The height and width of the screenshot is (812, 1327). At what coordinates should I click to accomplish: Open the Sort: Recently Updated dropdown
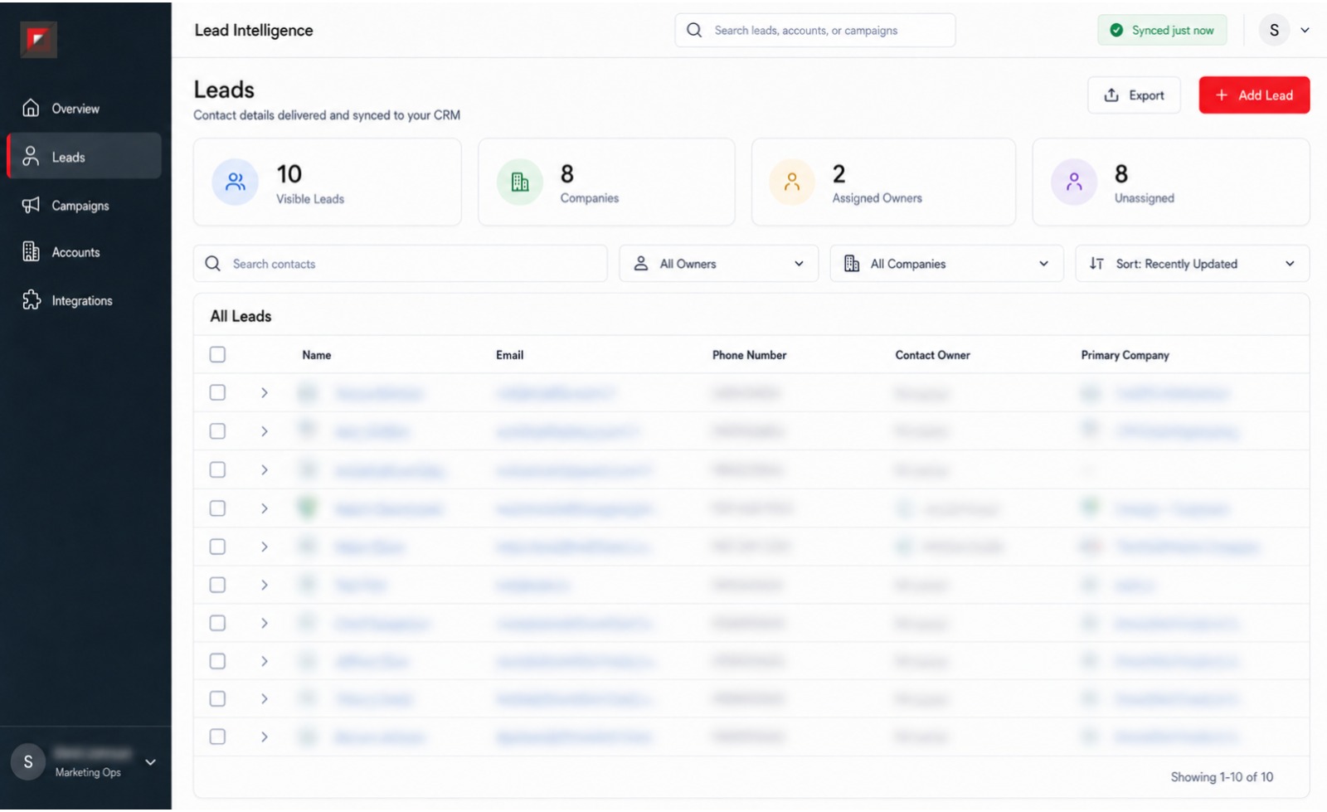pyautogui.click(x=1193, y=264)
